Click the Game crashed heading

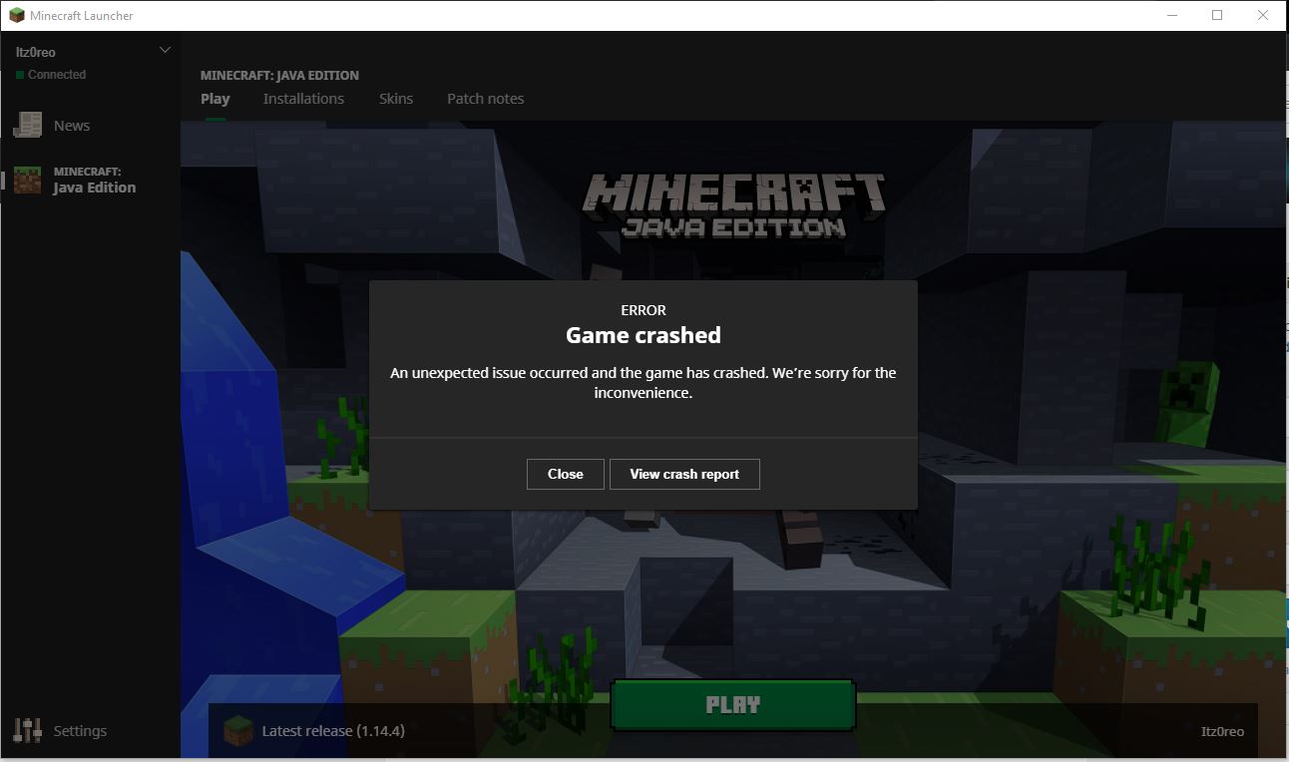click(644, 335)
